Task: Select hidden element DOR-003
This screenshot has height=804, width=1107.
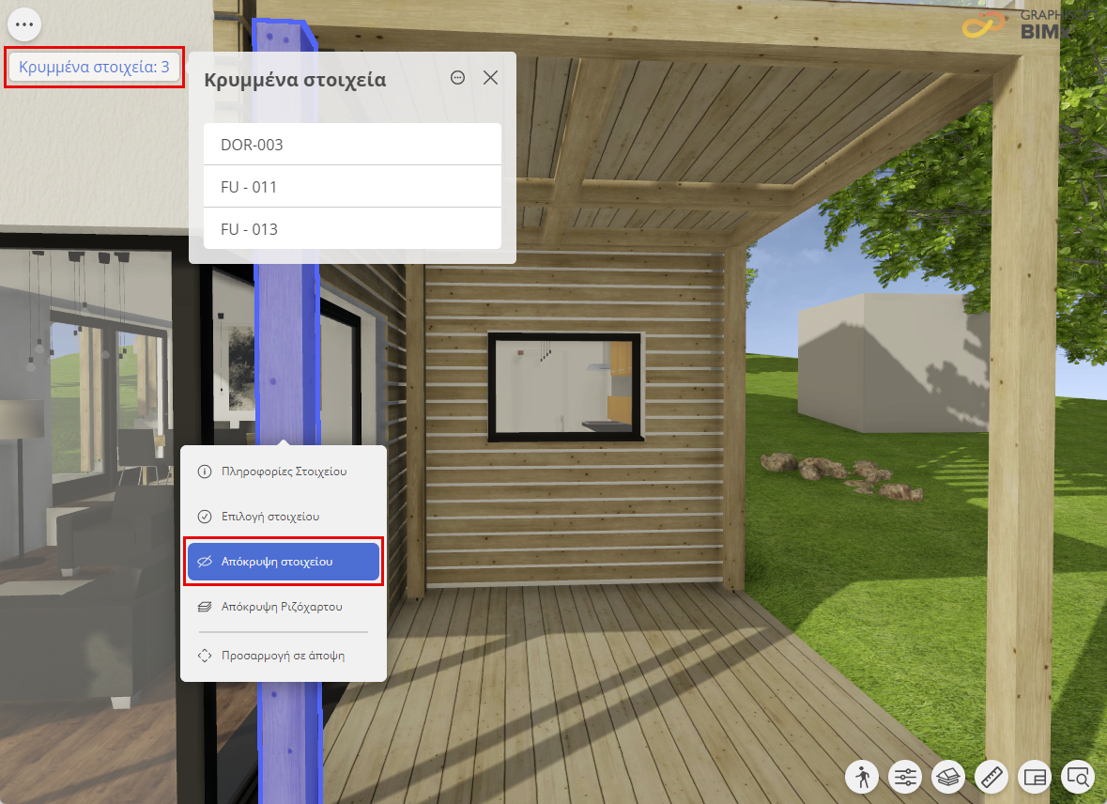Action: pos(352,144)
